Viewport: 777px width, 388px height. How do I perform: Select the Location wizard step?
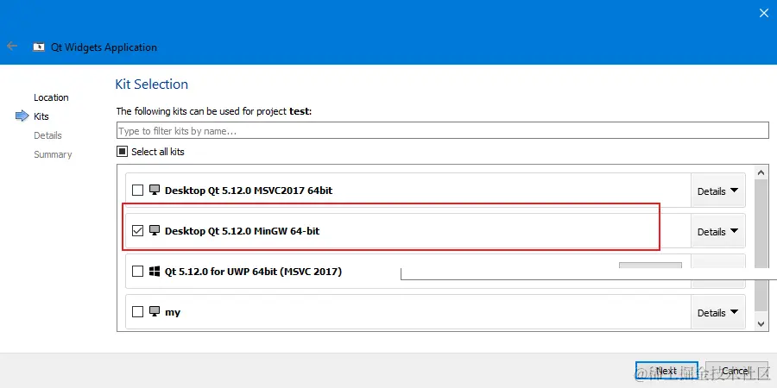pyautogui.click(x=51, y=97)
